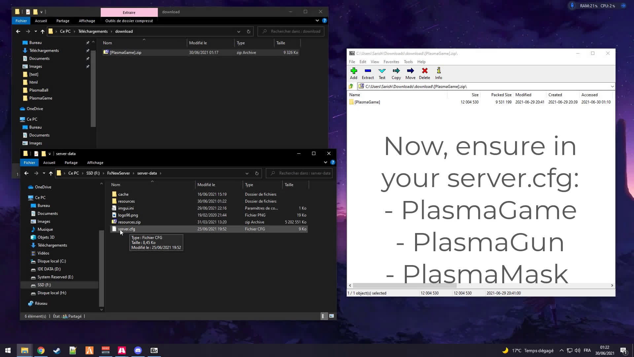Open the 7-Zip Favorites menu

tap(391, 62)
